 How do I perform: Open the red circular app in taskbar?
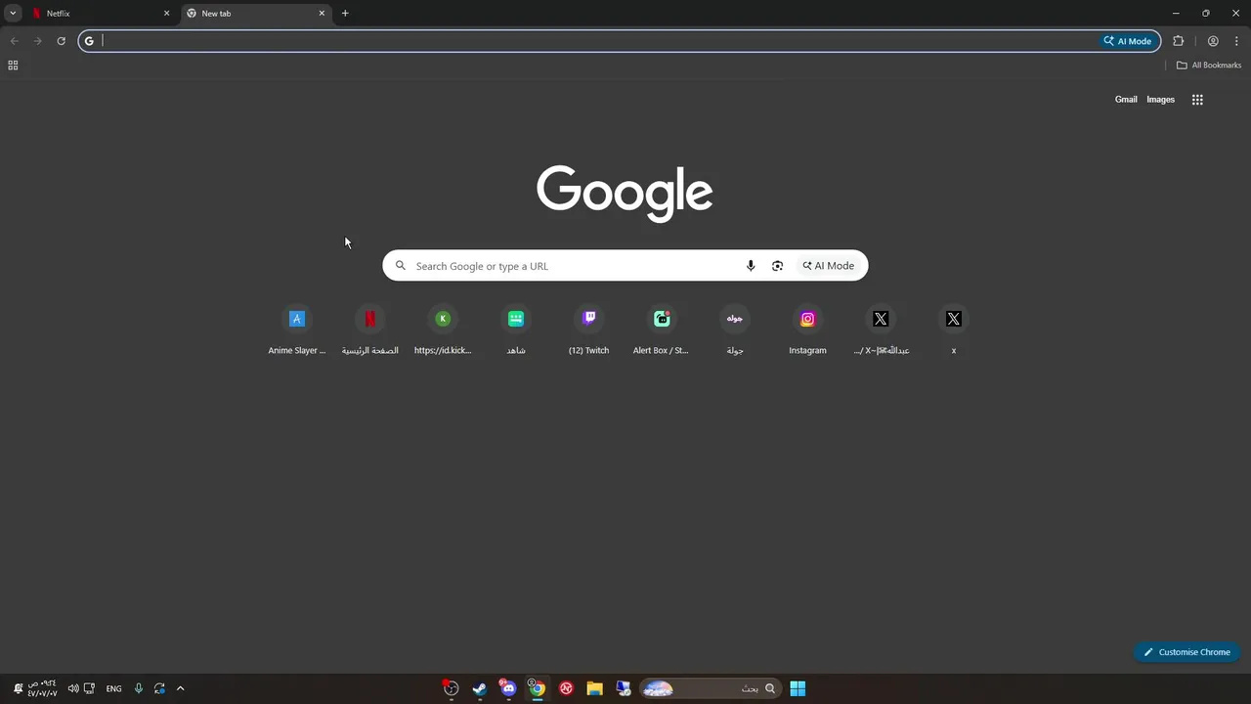coord(566,688)
